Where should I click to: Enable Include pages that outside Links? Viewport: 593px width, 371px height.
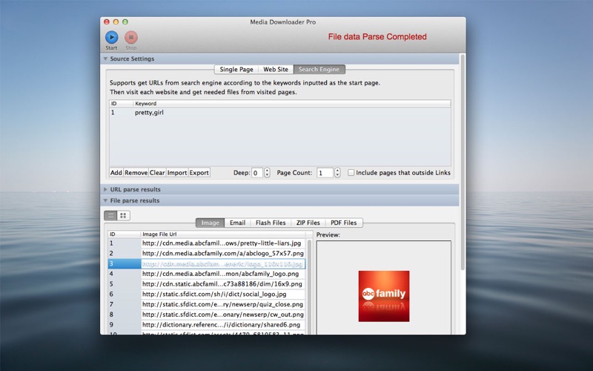351,173
